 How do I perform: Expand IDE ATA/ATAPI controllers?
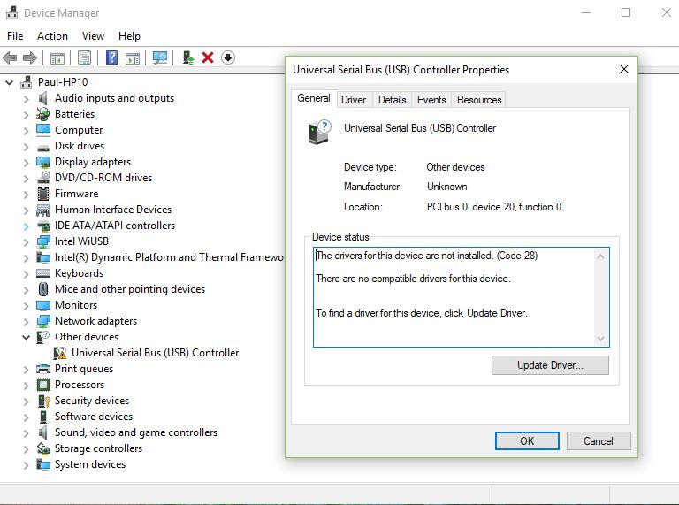[26, 226]
